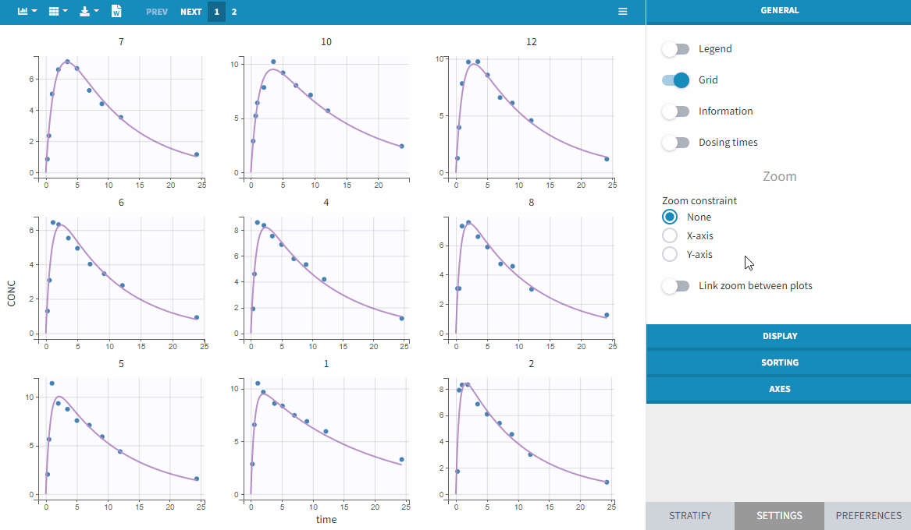This screenshot has height=530, width=911.
Task: Select X-axis zoom constraint
Action: pos(670,235)
